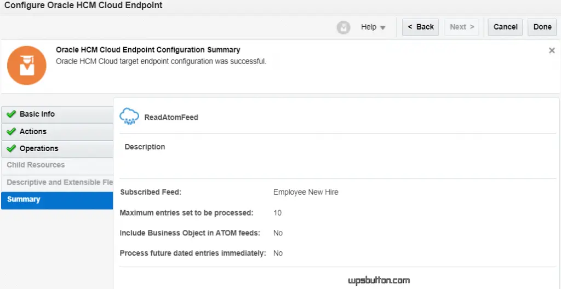Click the Process future dated entries immediately label

tap(193, 253)
